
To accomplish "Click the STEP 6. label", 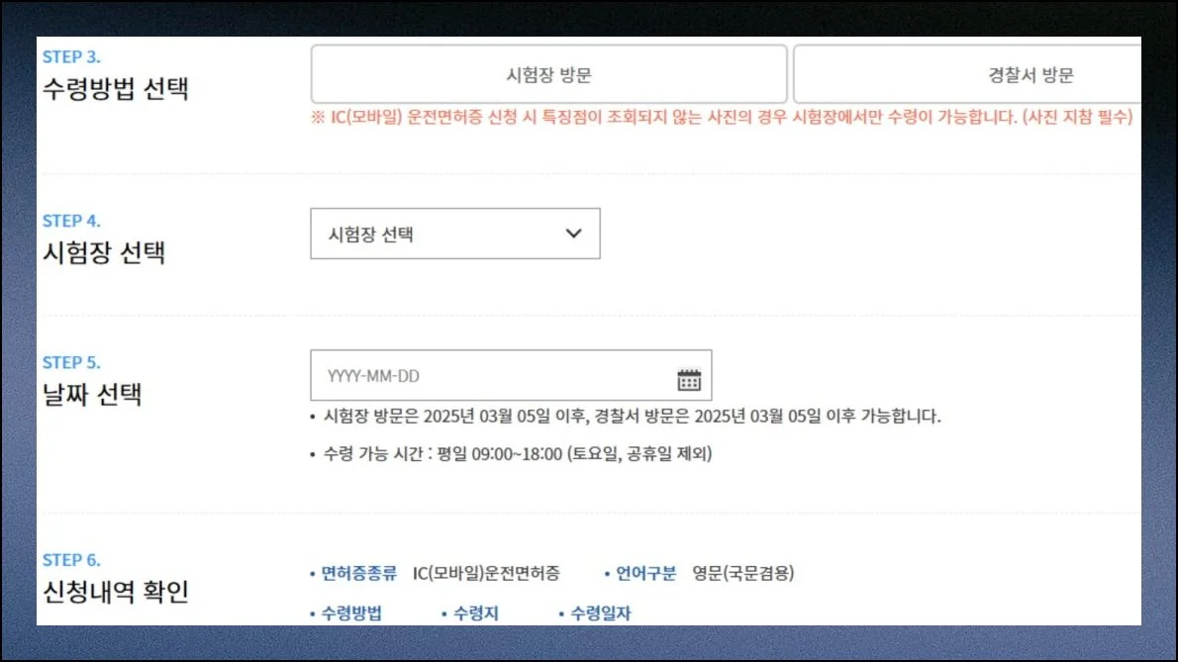I will (x=71, y=560).
